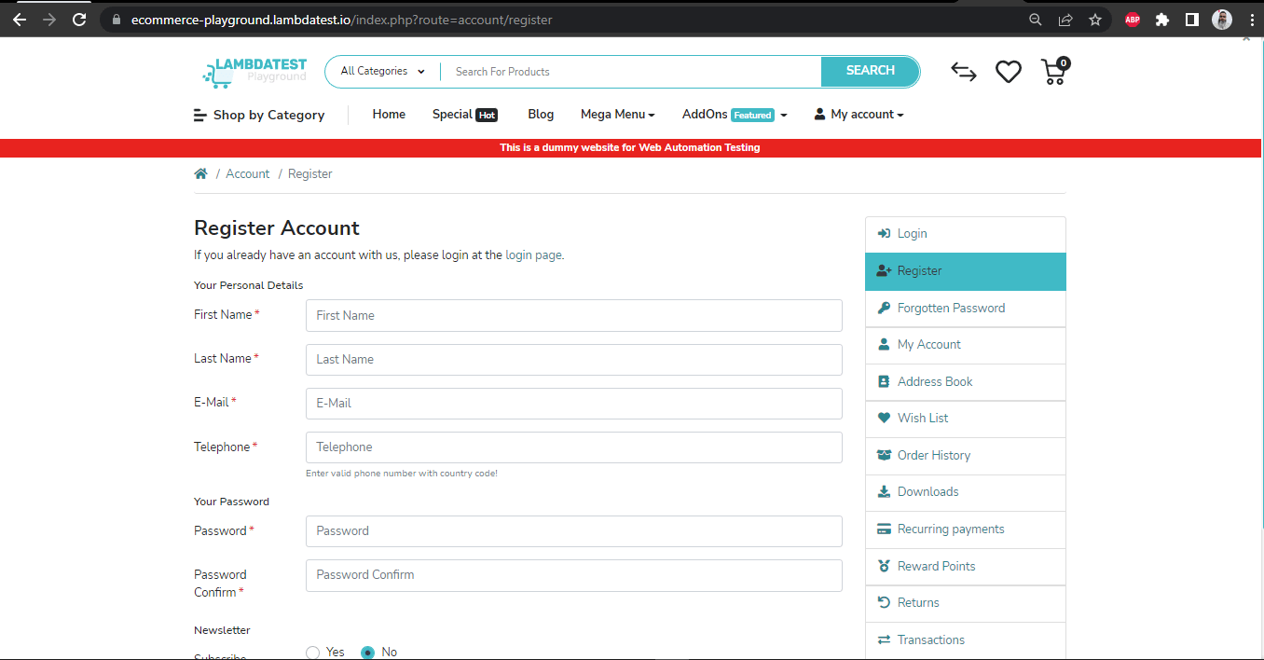1264x660 pixels.
Task: Open Order History via its sidebar icon
Action: (x=884, y=455)
